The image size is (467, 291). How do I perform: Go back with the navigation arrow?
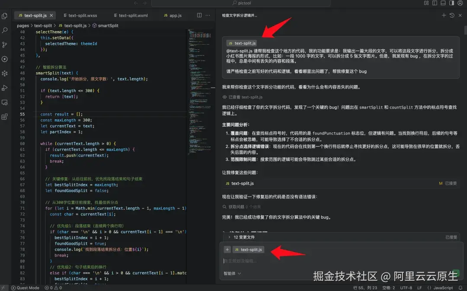[x=136, y=3]
